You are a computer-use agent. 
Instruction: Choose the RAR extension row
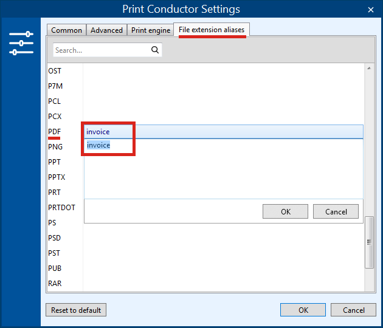(x=55, y=284)
